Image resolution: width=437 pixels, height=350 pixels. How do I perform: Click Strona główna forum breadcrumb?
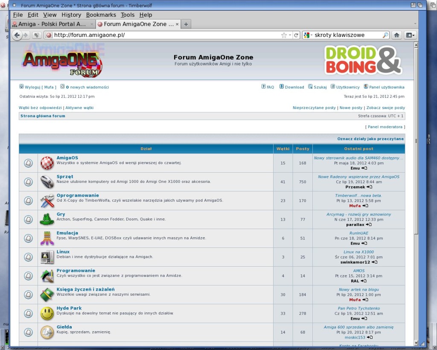click(x=43, y=116)
